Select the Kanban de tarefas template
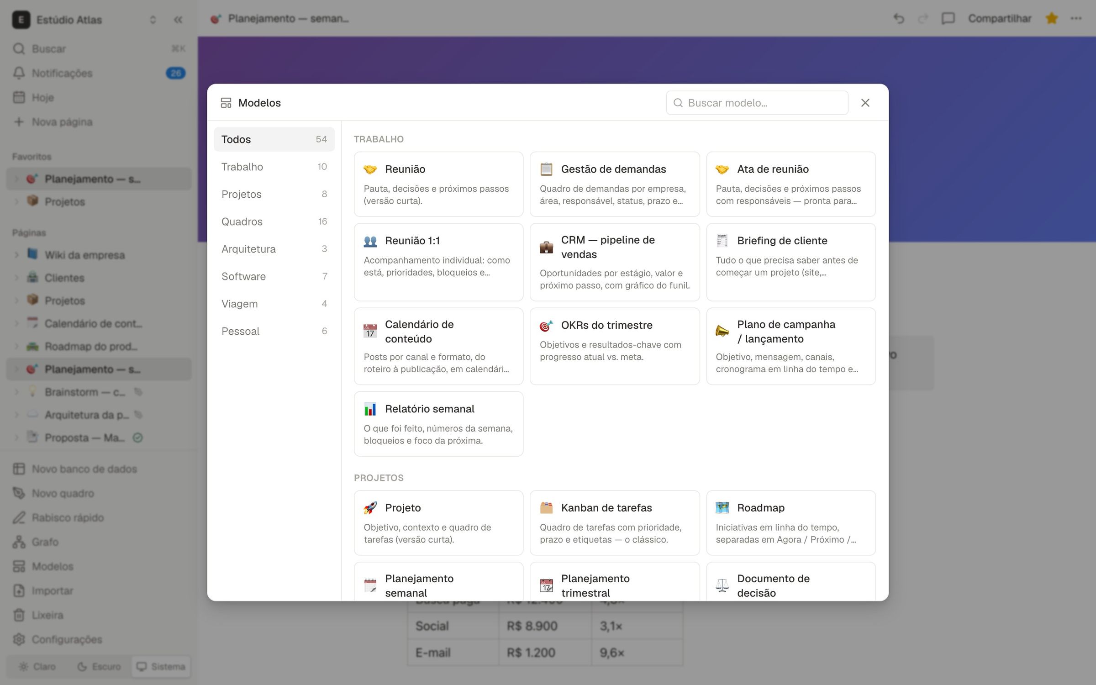 (615, 523)
